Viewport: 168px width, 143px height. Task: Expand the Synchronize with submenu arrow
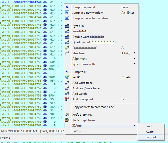(134, 64)
